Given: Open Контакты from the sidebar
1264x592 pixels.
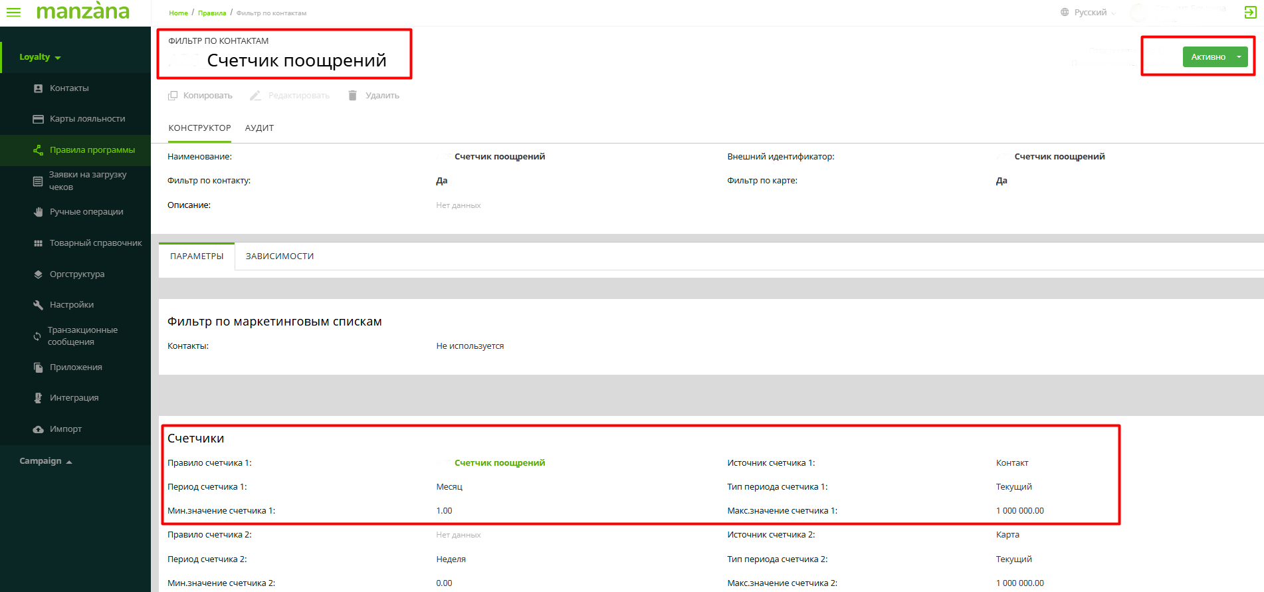Looking at the screenshot, I should click(68, 88).
